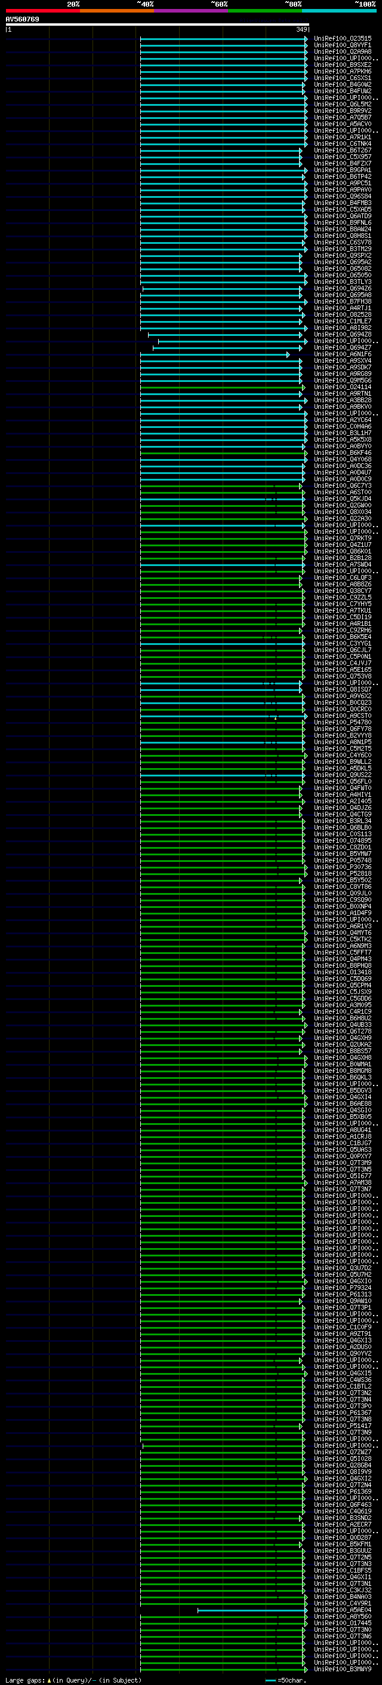This screenshot has height=1685, width=382.
Task: Select the UniRef100_P52818 label
Action: pos(342,874)
